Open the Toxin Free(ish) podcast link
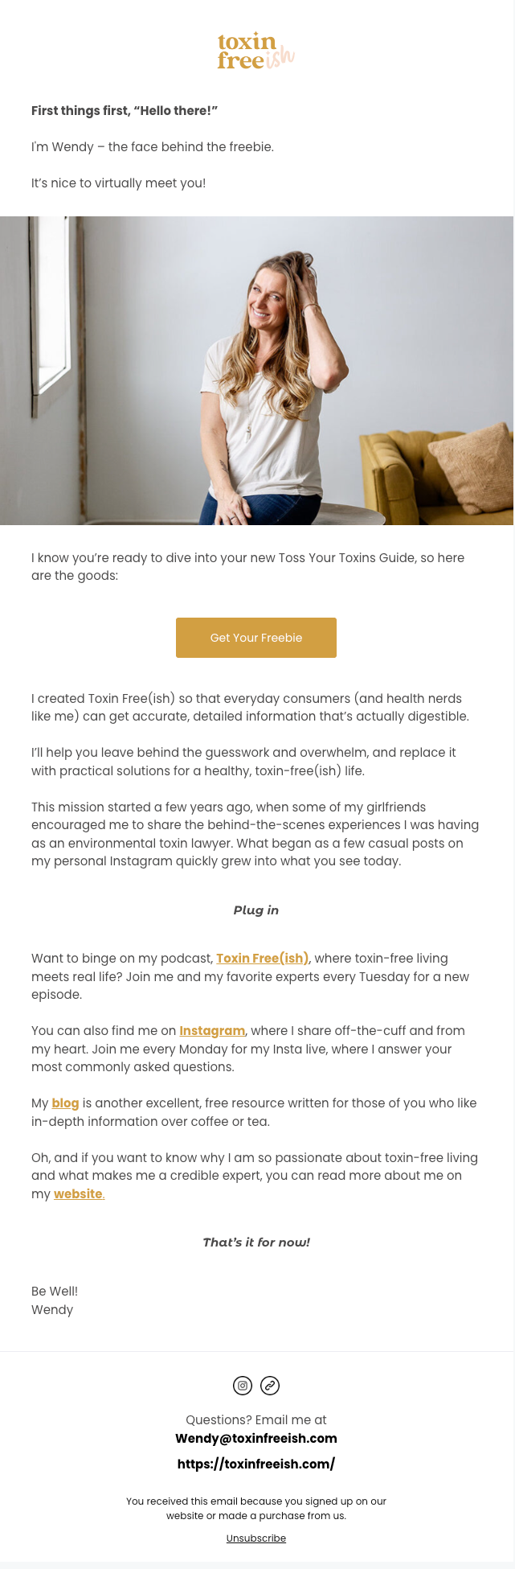Image resolution: width=515 pixels, height=1569 pixels. pos(262,958)
